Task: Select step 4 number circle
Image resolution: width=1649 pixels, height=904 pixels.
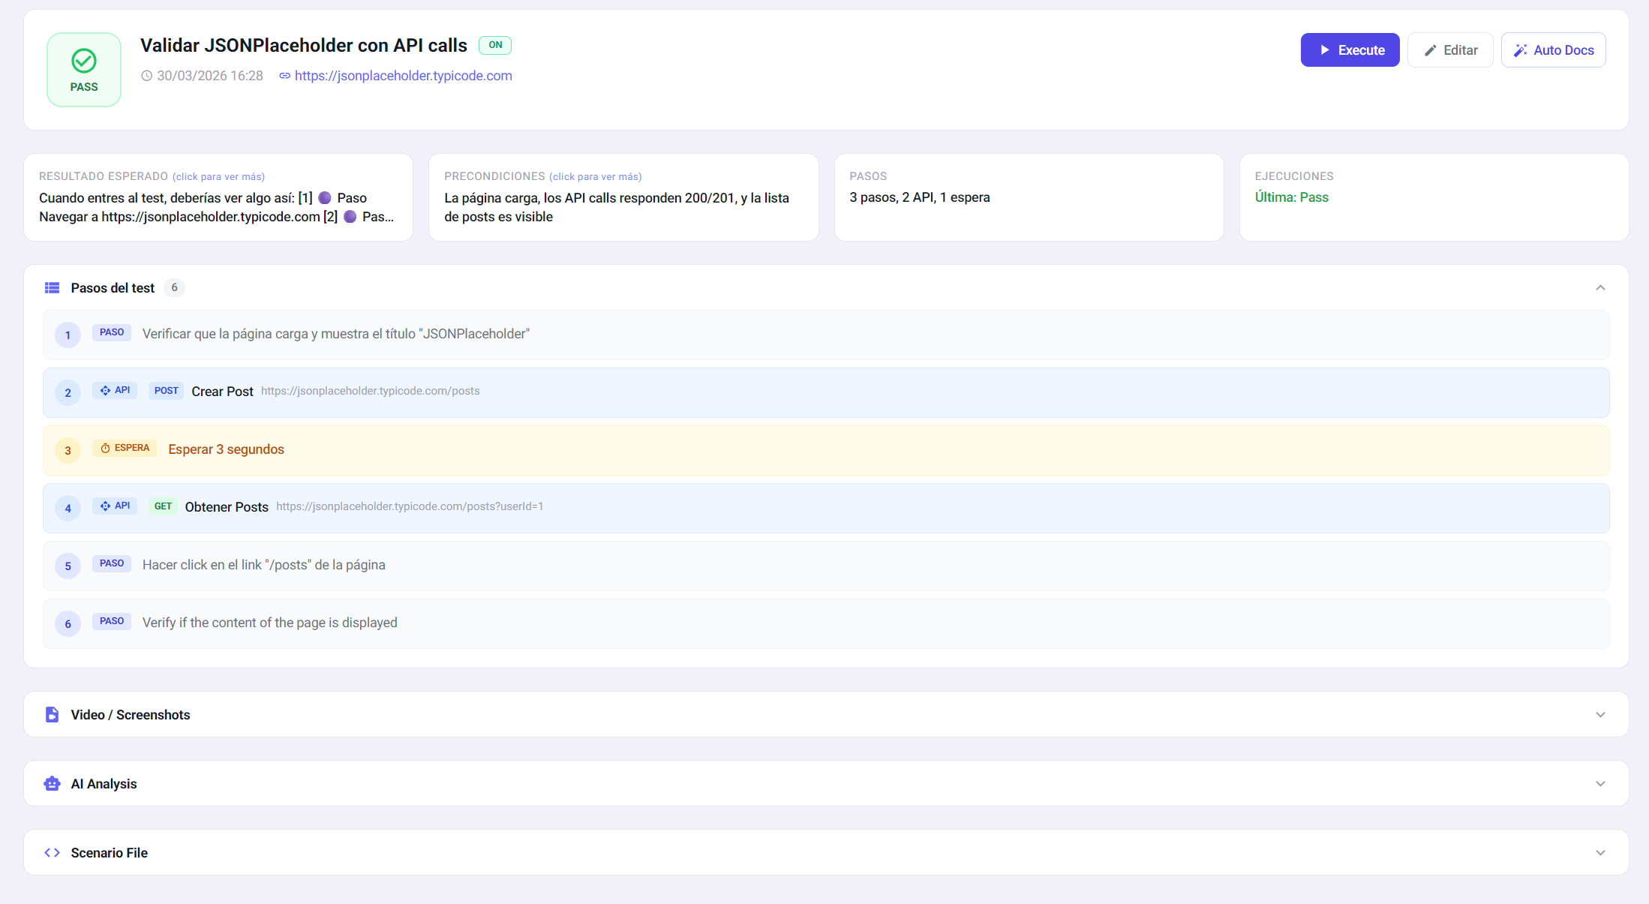Action: point(68,508)
